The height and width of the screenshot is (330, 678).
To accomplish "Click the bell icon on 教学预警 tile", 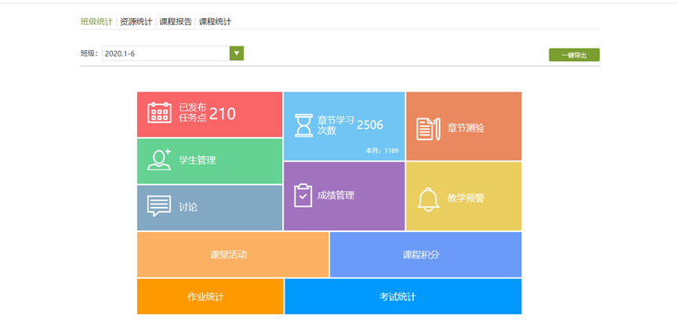I will (x=428, y=199).
